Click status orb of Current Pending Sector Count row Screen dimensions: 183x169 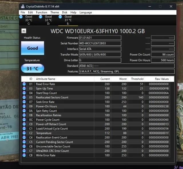(24, 142)
